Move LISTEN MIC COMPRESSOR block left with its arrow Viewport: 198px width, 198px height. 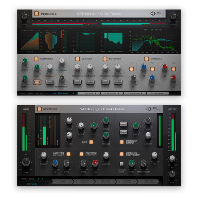click(x=141, y=181)
